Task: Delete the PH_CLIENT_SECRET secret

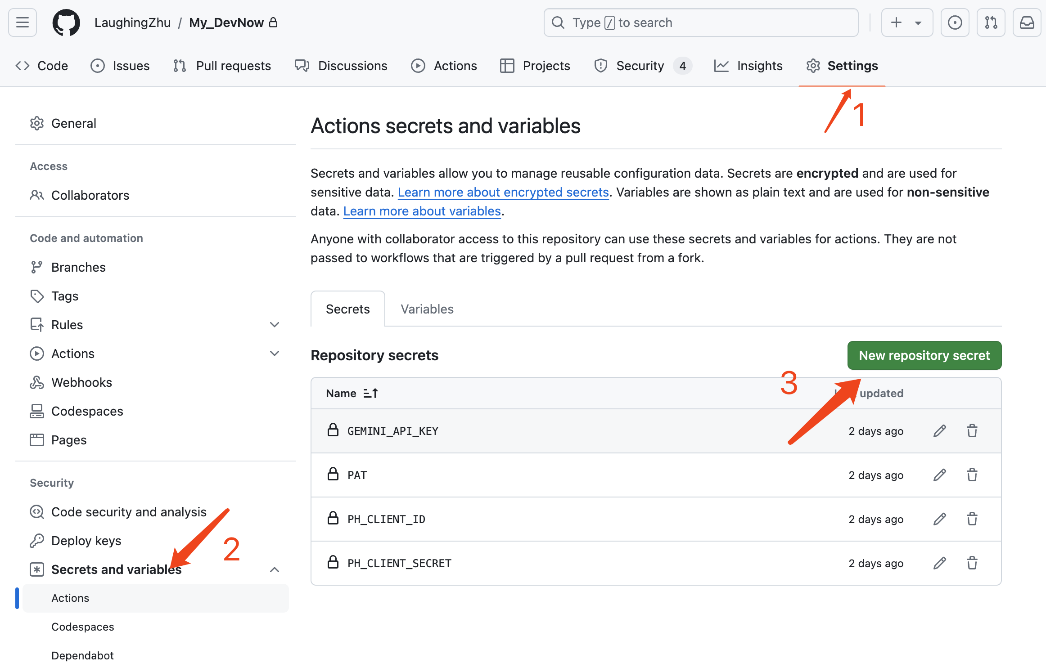Action: (972, 563)
